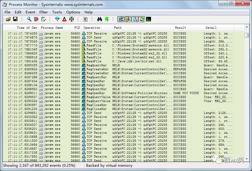Click the 'Showing 2,167 of 843,292 events' status text
Screen dimensions: 252x171
pos(39,166)
